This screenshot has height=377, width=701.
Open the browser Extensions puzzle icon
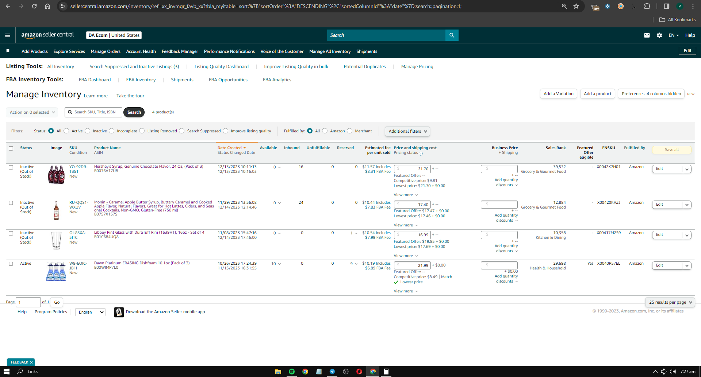tap(647, 6)
